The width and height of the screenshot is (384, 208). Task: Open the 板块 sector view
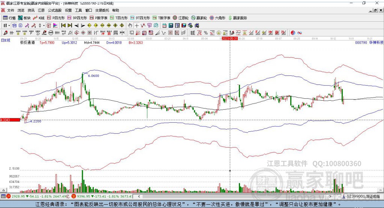24,18
